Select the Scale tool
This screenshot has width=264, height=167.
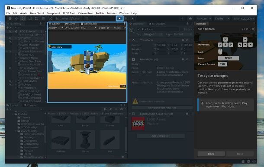point(30,19)
